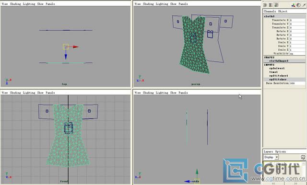This screenshot has height=185, width=307.
Task: Open the Lighting menu of the side panel
Action: pos(162,92)
